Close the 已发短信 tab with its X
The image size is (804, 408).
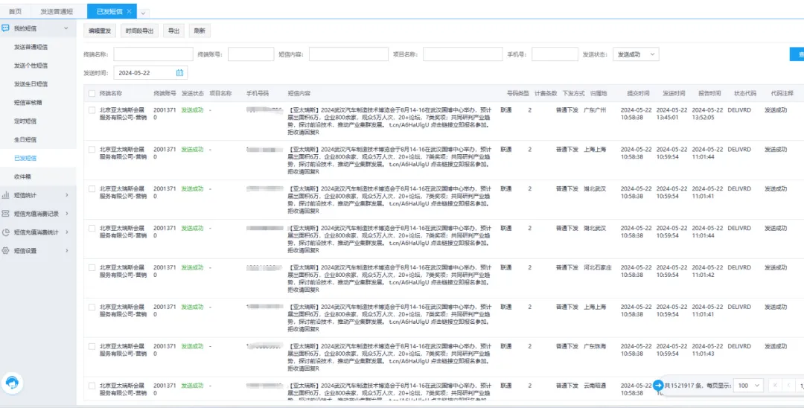point(129,11)
